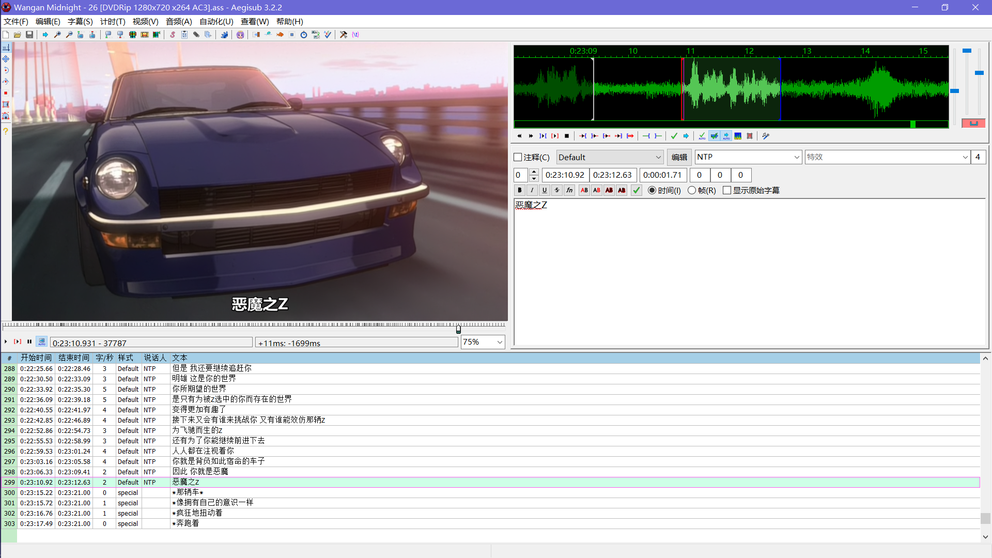Expand the 特效 effect dropdown
This screenshot has height=558, width=992.
(x=965, y=157)
